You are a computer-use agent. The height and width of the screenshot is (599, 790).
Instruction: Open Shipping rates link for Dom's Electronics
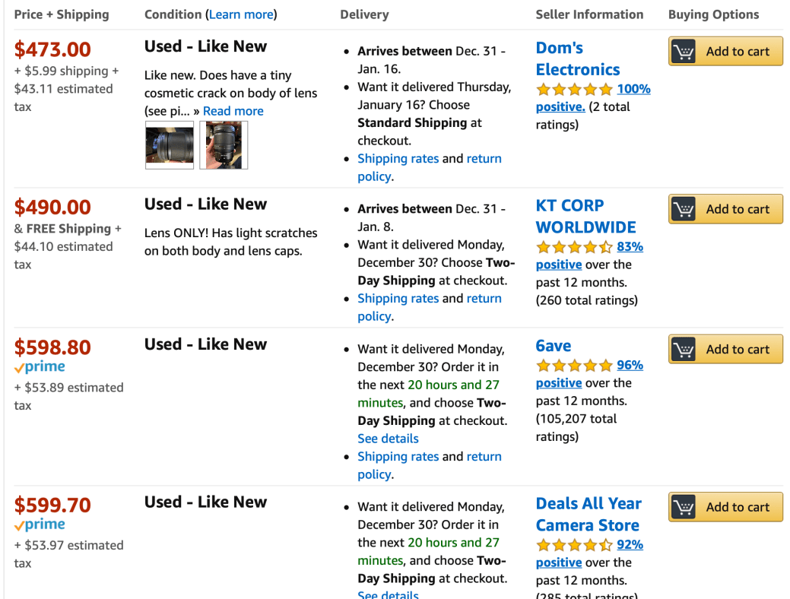(x=398, y=159)
